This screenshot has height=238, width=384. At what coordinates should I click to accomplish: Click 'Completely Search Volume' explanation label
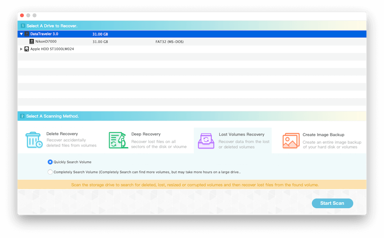(x=147, y=172)
